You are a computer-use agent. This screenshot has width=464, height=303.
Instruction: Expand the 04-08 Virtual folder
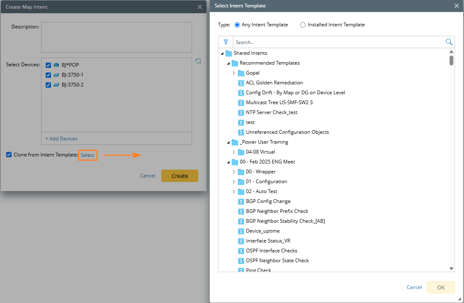pyautogui.click(x=234, y=152)
